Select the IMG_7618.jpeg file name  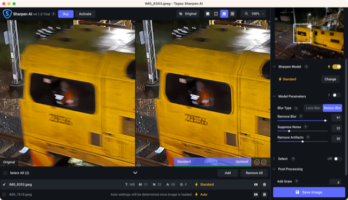coord(20,195)
